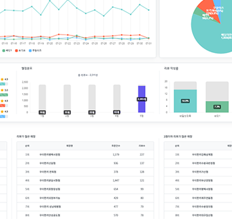Click the green bar labeled 7.2%

pyautogui.click(x=217, y=107)
